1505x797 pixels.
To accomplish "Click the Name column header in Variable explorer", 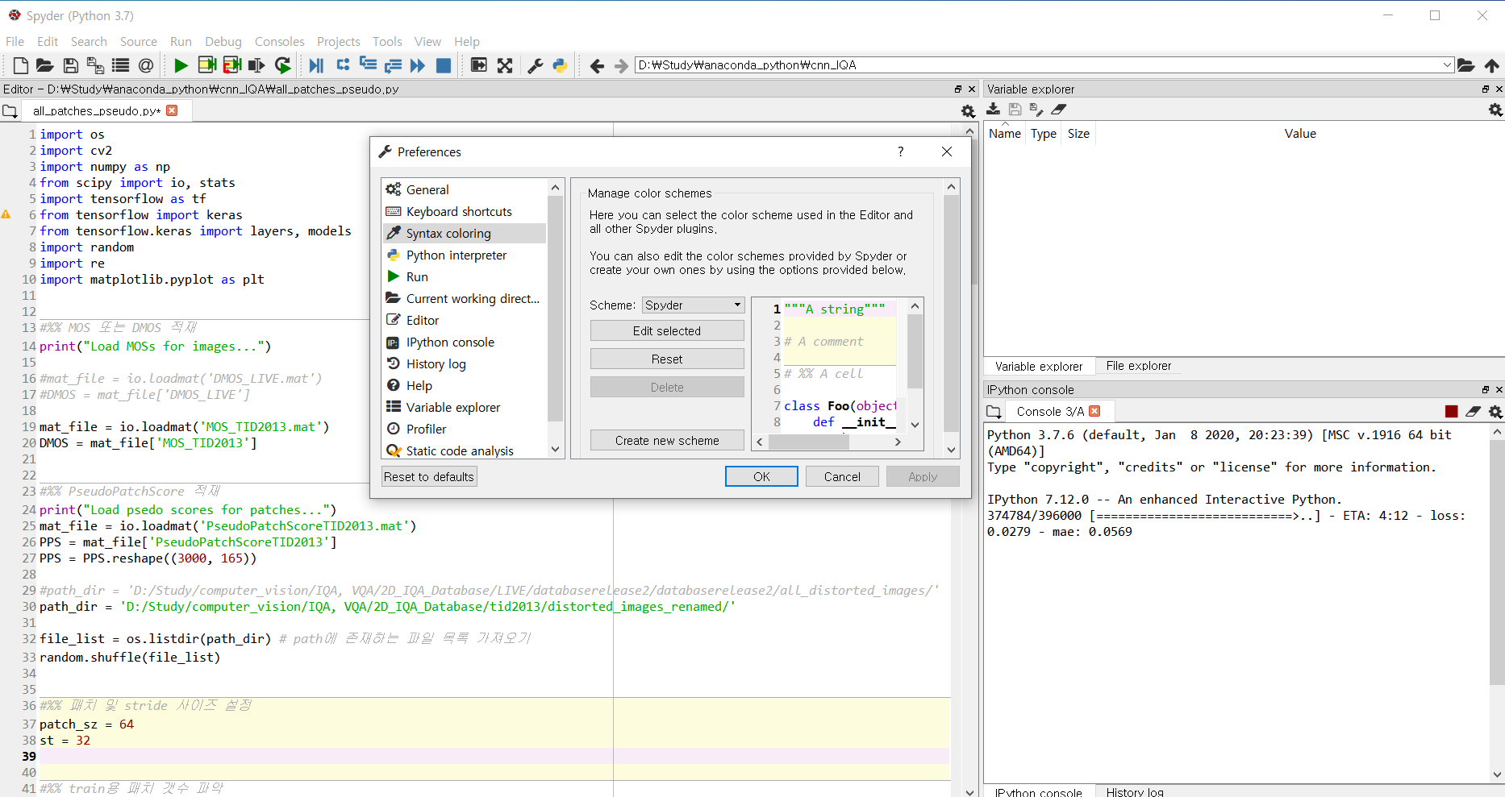I will pos(1005,134).
